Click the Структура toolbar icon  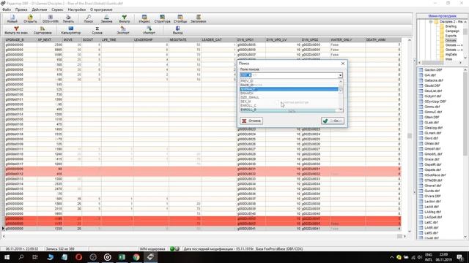(x=162, y=19)
